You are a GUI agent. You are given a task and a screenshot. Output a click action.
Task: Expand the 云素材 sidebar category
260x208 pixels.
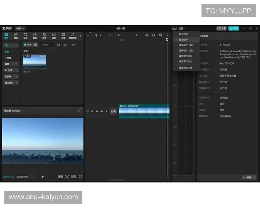[x=11, y=76]
